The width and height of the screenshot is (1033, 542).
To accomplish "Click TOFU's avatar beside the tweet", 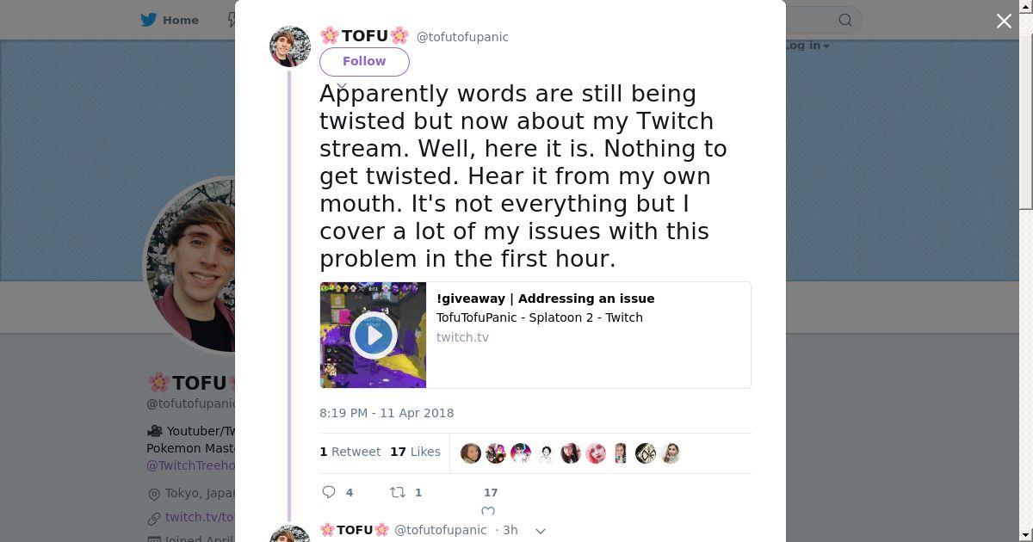I will [x=290, y=46].
